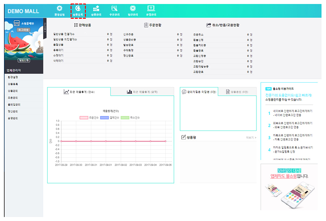Open 정산관리 won-coin icon in top navigation

click(x=133, y=10)
